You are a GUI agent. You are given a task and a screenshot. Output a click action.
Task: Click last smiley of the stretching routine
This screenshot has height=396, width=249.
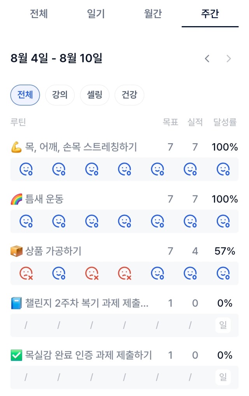coord(223,169)
